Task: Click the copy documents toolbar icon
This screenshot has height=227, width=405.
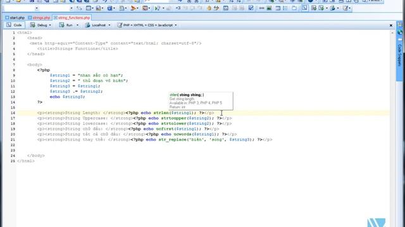Action: tap(121, 8)
